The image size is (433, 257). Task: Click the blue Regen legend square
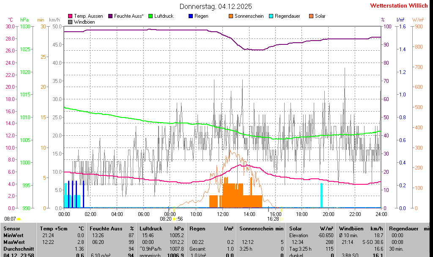tap(191, 16)
